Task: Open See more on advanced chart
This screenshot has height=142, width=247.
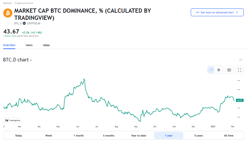Action: [217, 12]
